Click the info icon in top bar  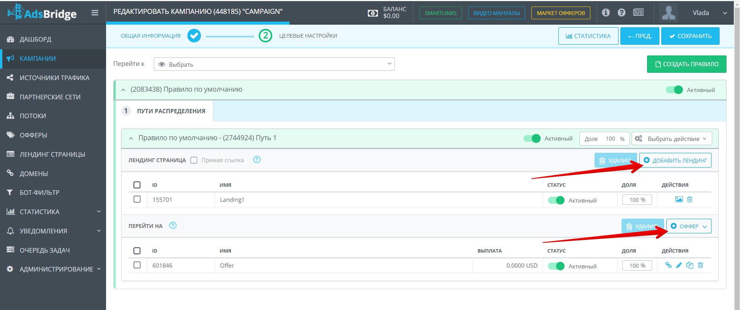click(606, 13)
